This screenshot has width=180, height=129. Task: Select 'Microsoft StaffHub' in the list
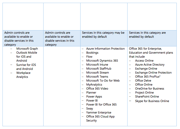tap(99, 69)
